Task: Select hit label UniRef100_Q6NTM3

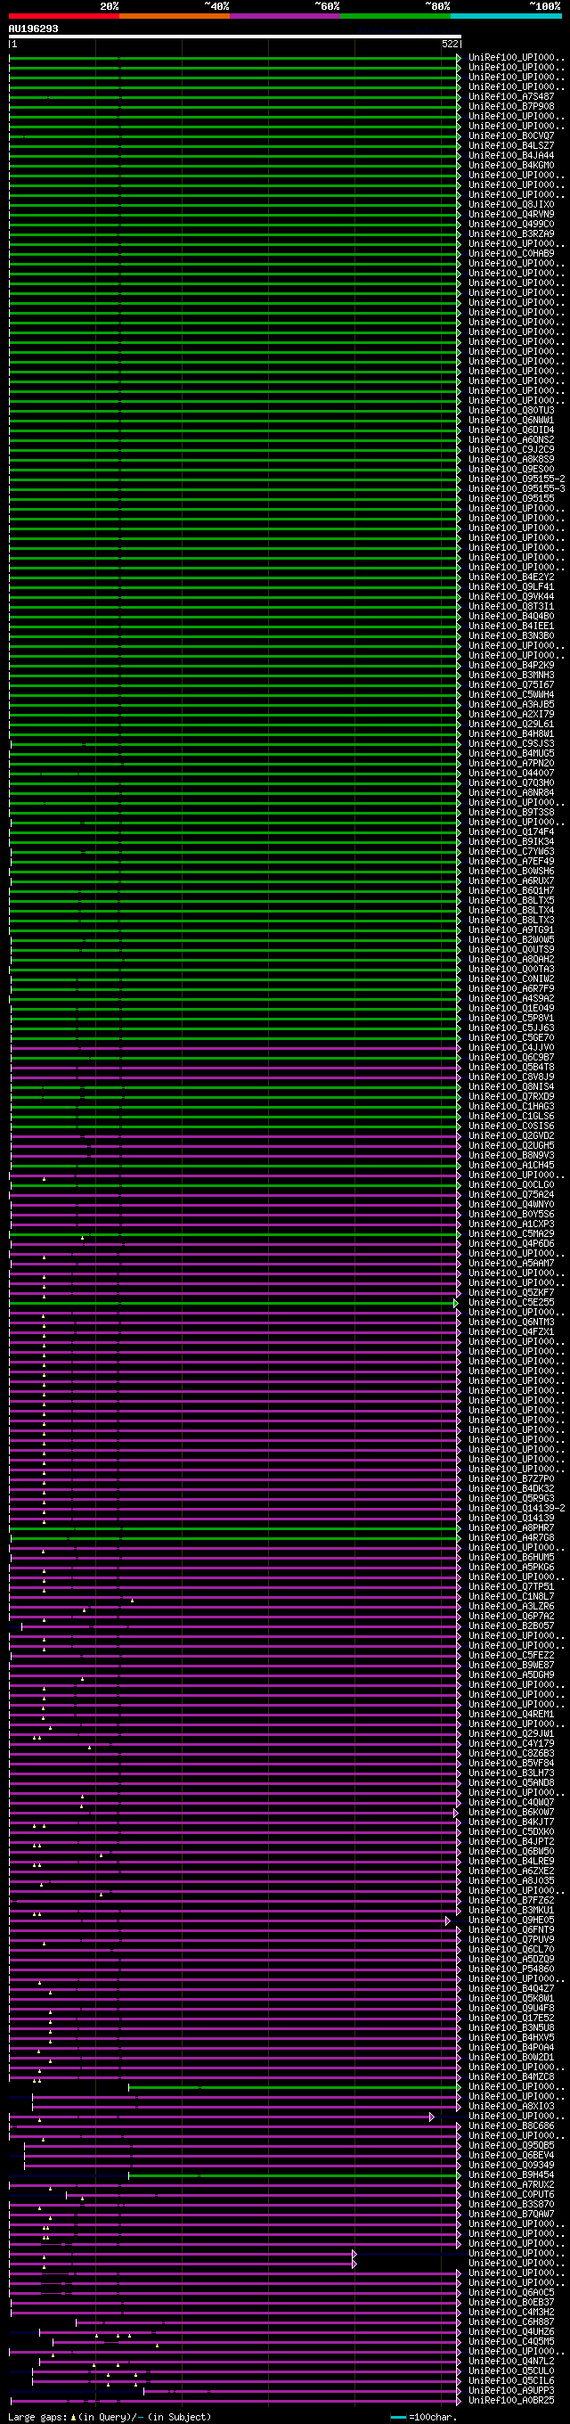Action: pos(512,1323)
